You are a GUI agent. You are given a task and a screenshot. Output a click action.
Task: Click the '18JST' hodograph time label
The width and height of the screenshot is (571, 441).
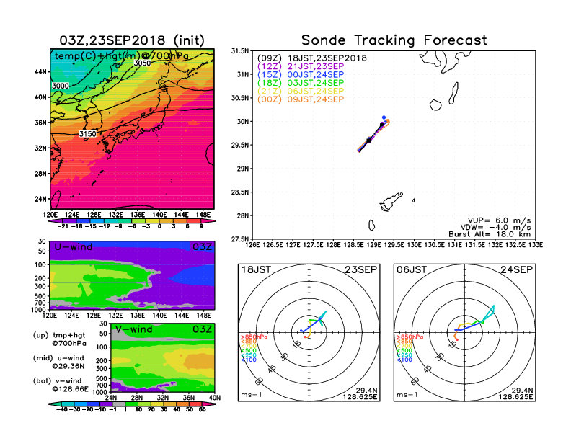(x=257, y=269)
